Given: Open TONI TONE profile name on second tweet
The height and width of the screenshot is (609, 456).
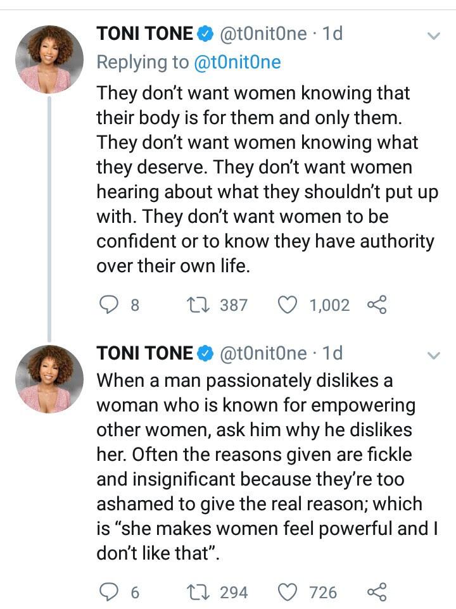Looking at the screenshot, I should click(x=144, y=353).
